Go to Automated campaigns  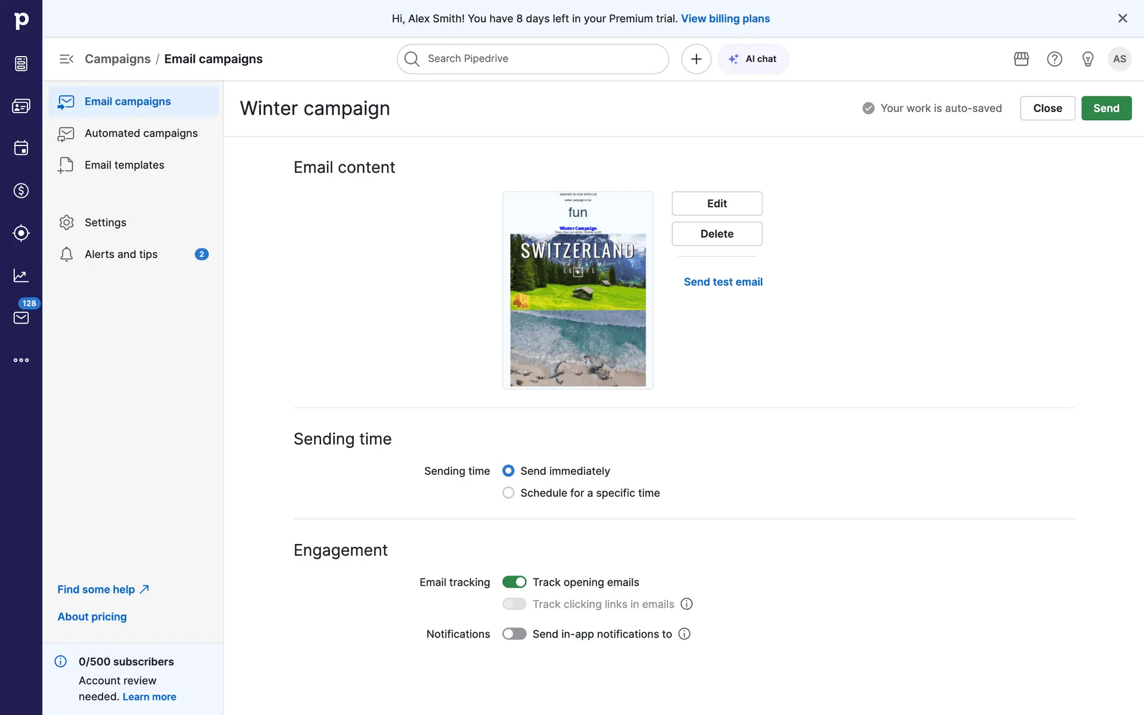pyautogui.click(x=141, y=133)
